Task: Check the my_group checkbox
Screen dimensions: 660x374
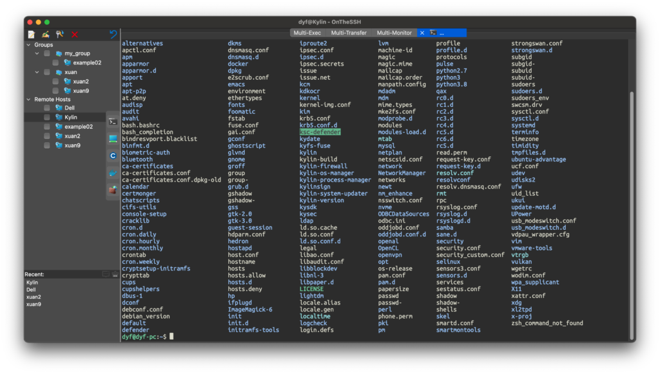Action: click(47, 53)
